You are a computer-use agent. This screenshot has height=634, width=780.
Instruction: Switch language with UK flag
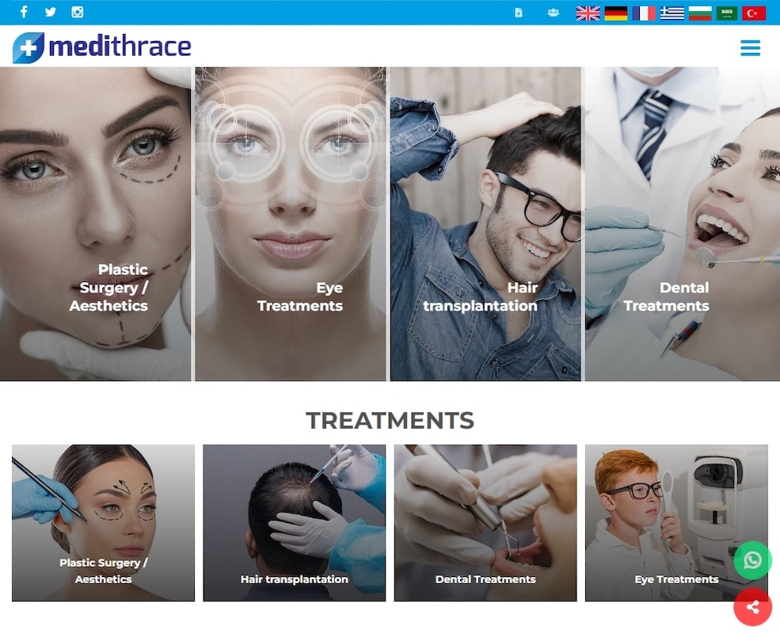tap(588, 13)
